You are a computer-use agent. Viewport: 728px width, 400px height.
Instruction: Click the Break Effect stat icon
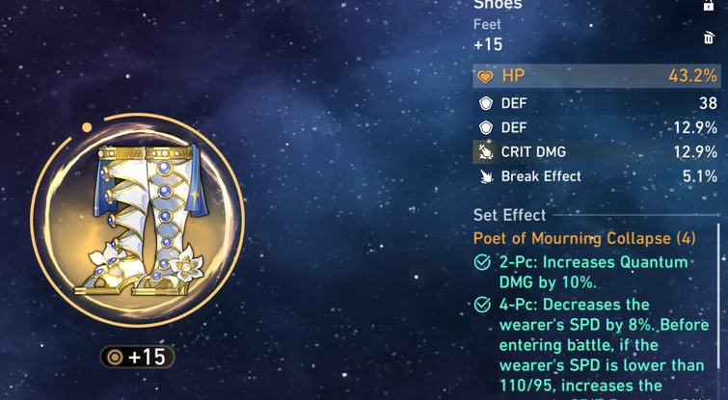point(486,176)
